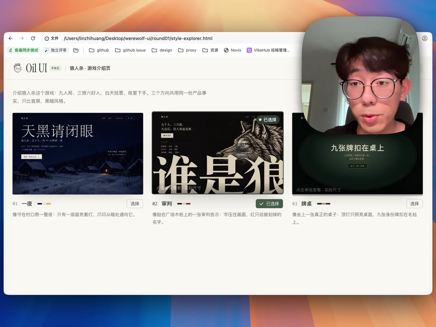Click the 02 审判 style label
Screen dimensions: 436x327
[x=162, y=204]
